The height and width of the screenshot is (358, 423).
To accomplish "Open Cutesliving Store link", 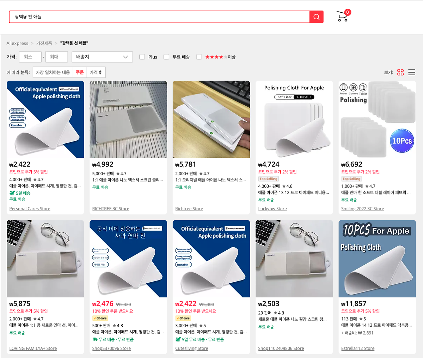I will click(191, 348).
